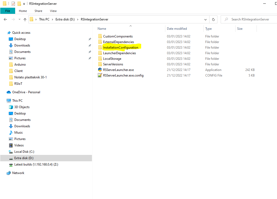Select the OneDrive cloud icon
This screenshot has height=199, width=277.
9,92
